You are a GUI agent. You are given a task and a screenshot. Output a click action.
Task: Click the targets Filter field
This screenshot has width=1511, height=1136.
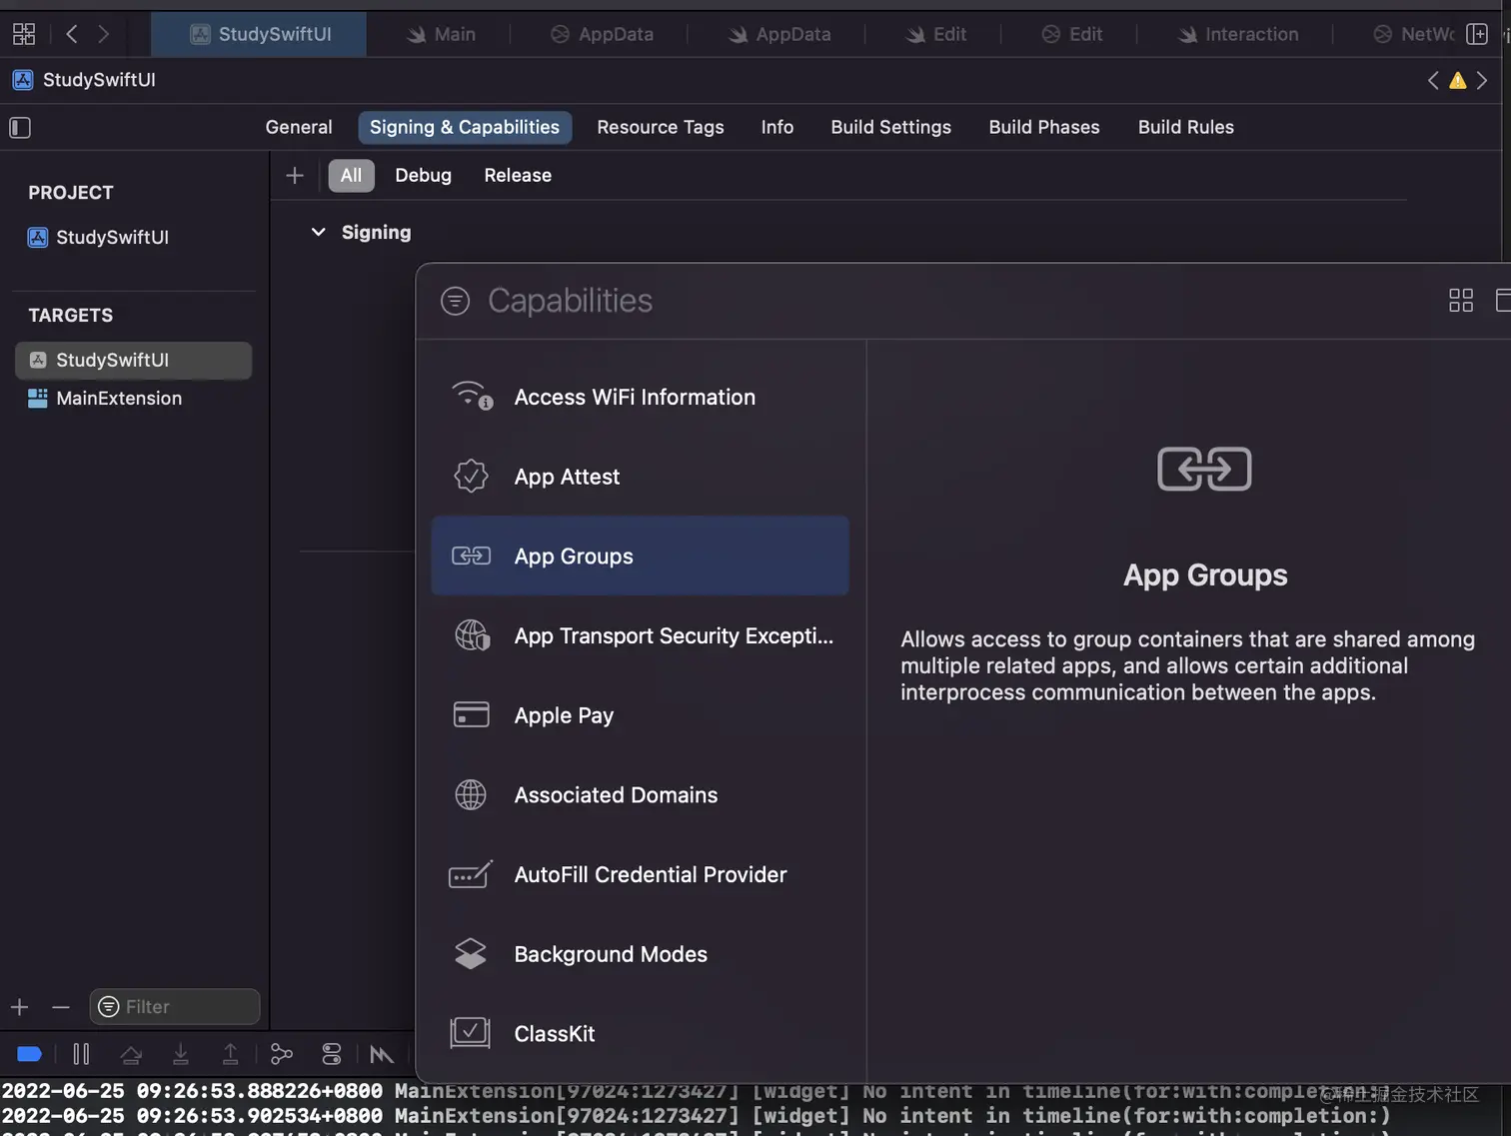pyautogui.click(x=175, y=1007)
